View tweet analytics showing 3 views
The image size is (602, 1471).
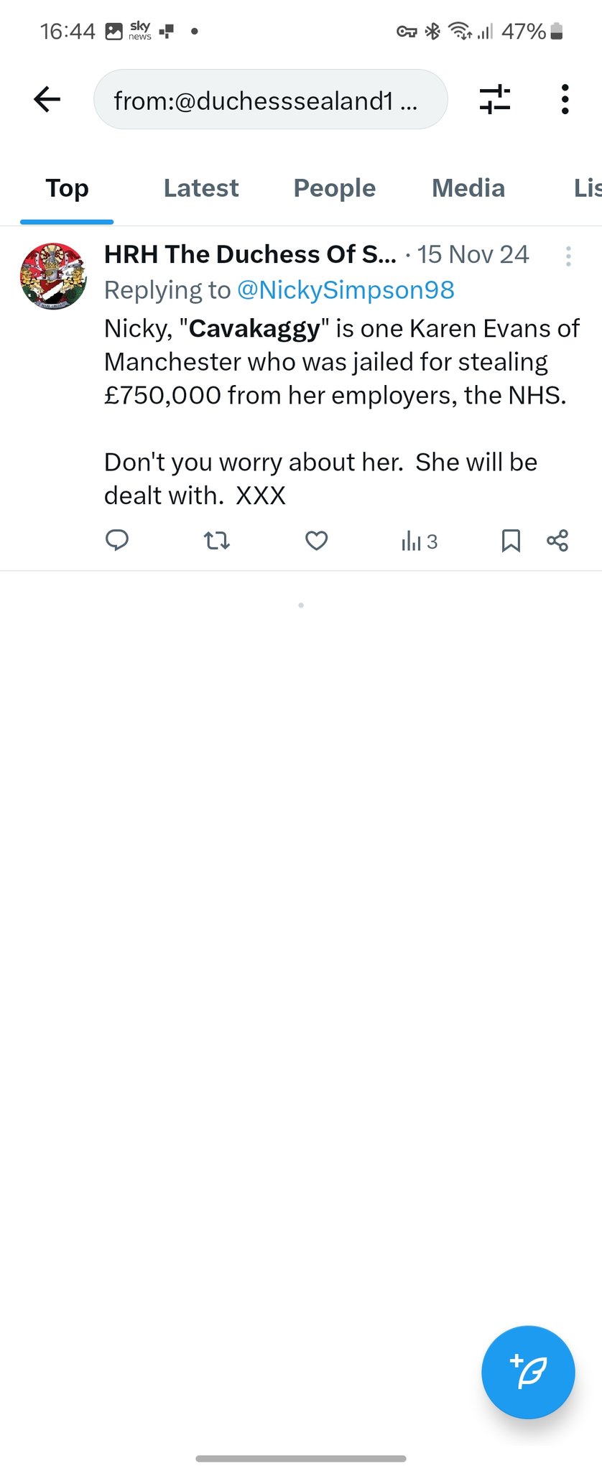coord(420,541)
